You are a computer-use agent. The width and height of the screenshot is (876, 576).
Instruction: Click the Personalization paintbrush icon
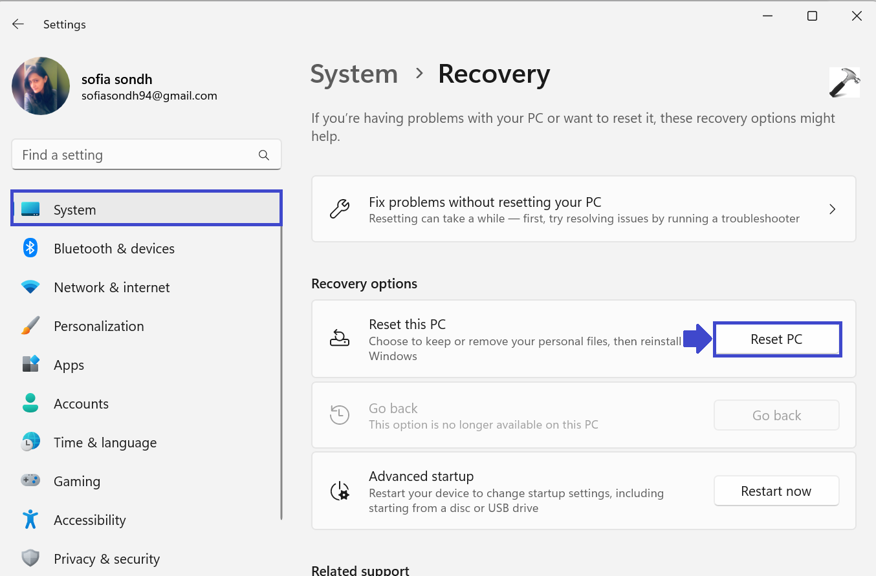[x=30, y=326]
